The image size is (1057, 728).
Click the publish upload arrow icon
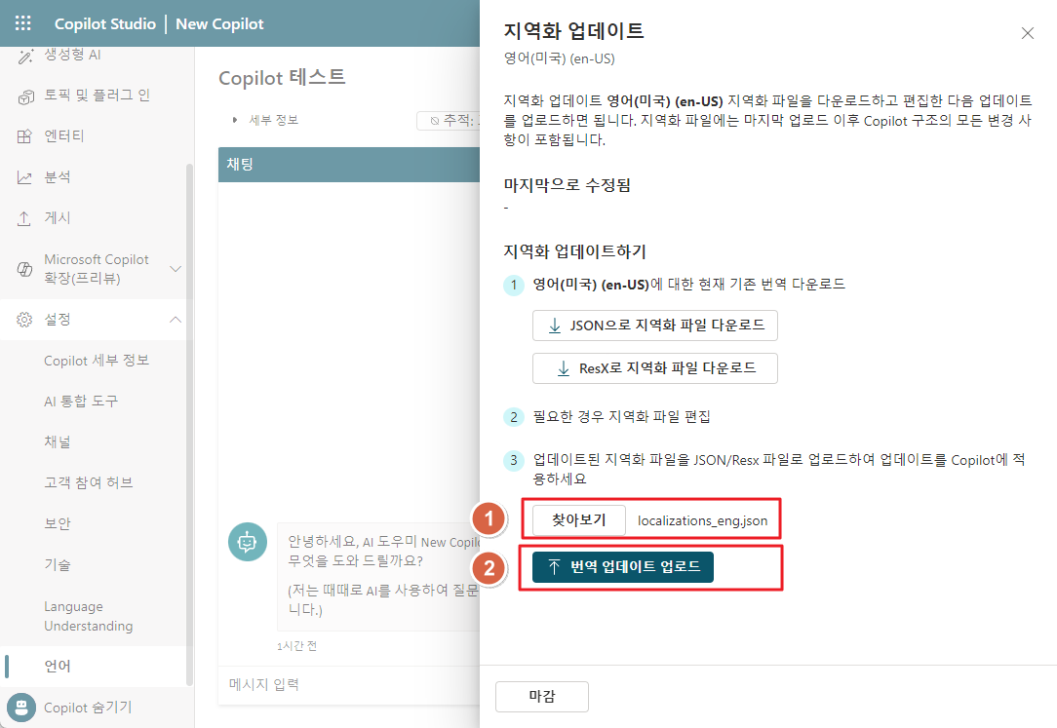coord(24,218)
